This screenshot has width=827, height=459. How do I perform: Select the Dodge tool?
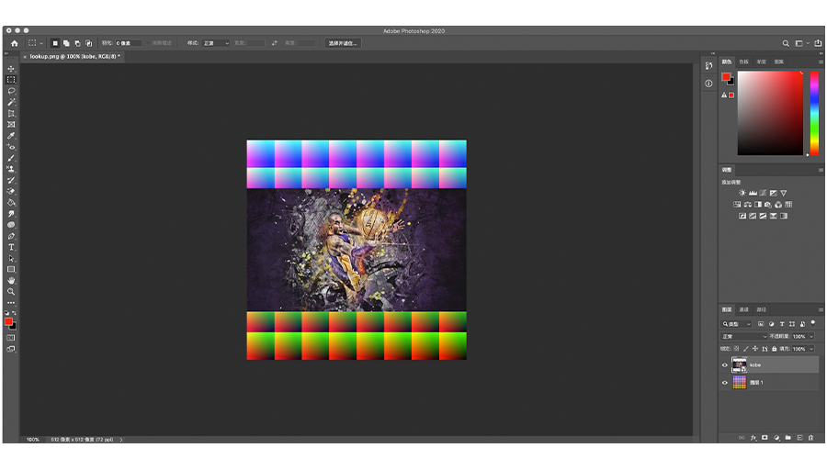tap(11, 225)
